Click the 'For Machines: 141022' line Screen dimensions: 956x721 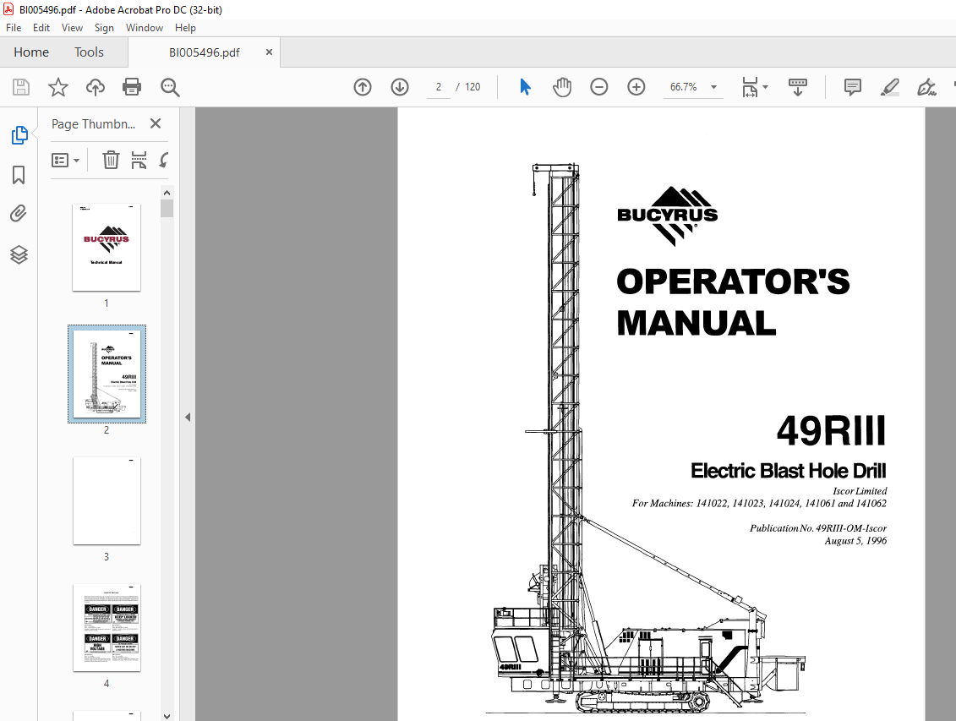pyautogui.click(x=759, y=504)
